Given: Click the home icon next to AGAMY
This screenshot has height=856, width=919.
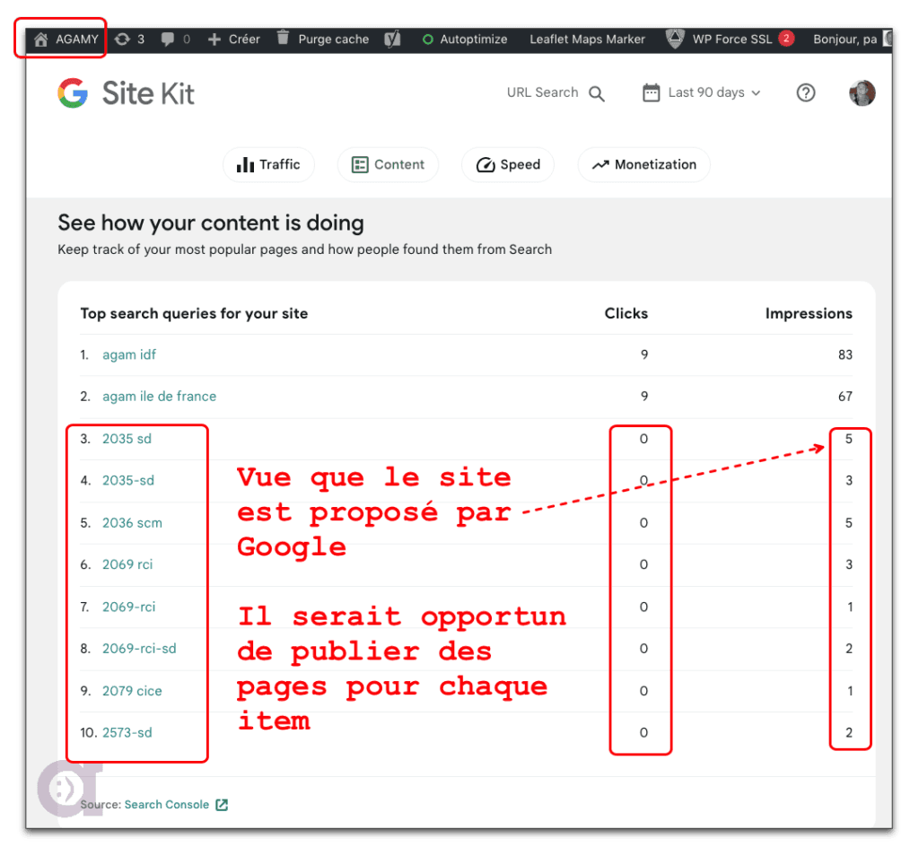Looking at the screenshot, I should pyautogui.click(x=41, y=39).
